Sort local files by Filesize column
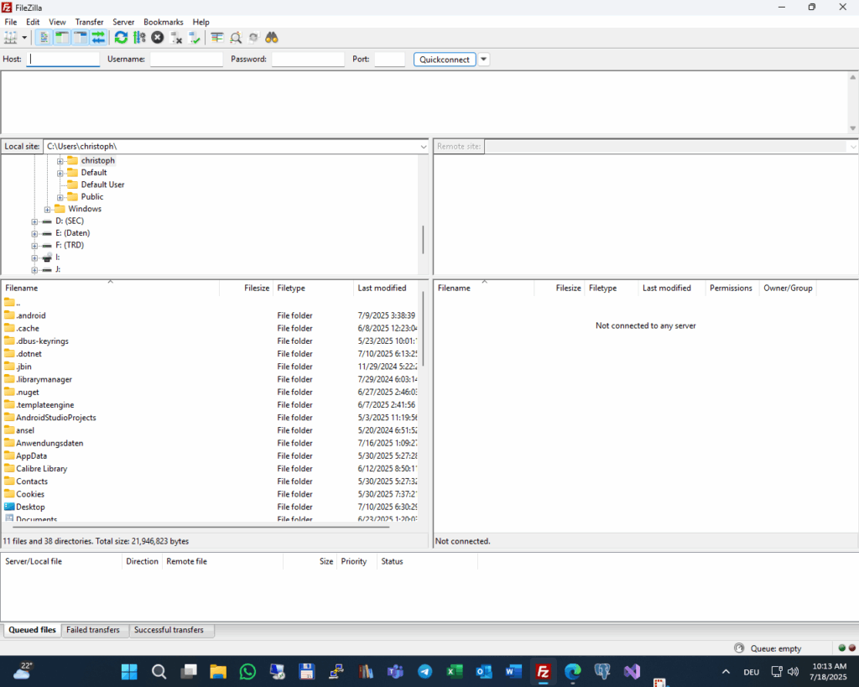859x687 pixels. [x=246, y=289]
